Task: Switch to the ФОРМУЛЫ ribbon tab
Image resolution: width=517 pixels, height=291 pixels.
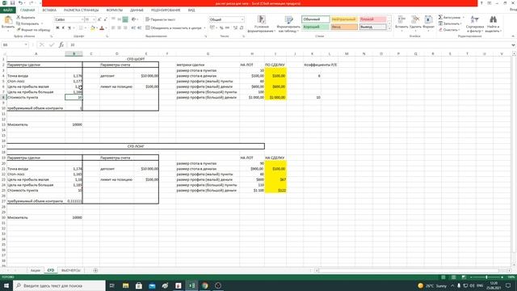Action: click(115, 11)
